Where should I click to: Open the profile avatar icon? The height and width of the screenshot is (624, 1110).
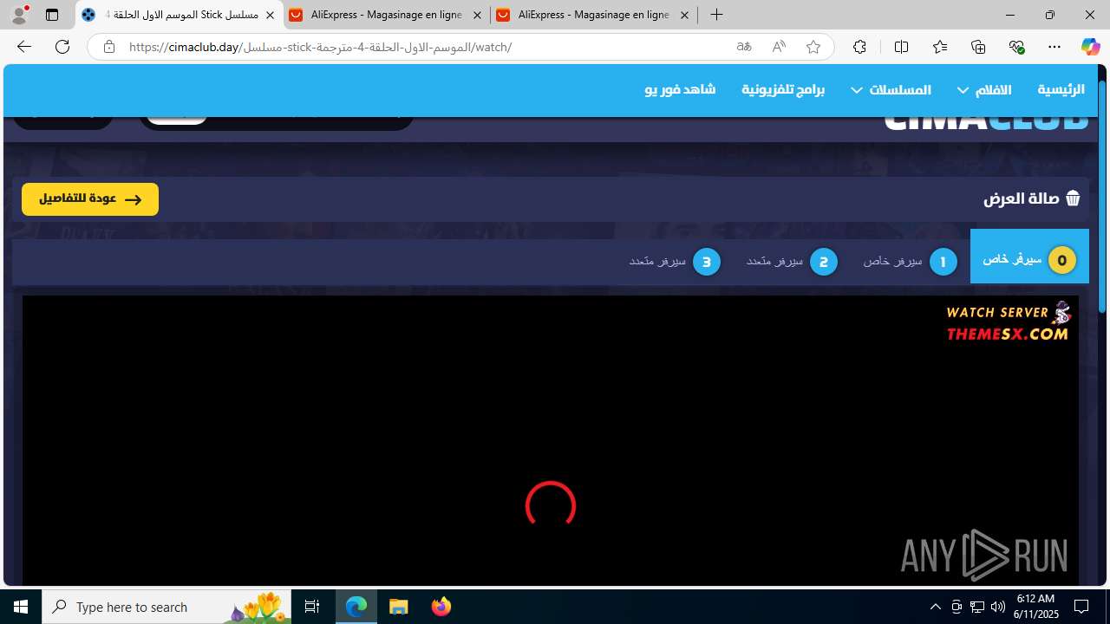[x=19, y=15]
